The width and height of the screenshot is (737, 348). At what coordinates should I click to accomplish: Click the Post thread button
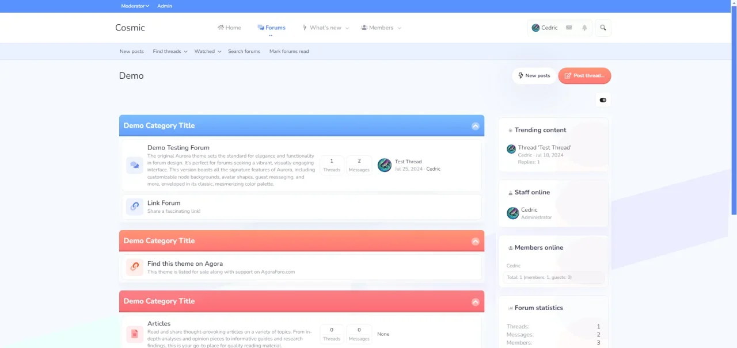tap(584, 75)
